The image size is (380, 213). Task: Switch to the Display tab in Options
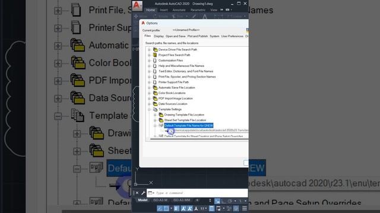[x=159, y=36]
